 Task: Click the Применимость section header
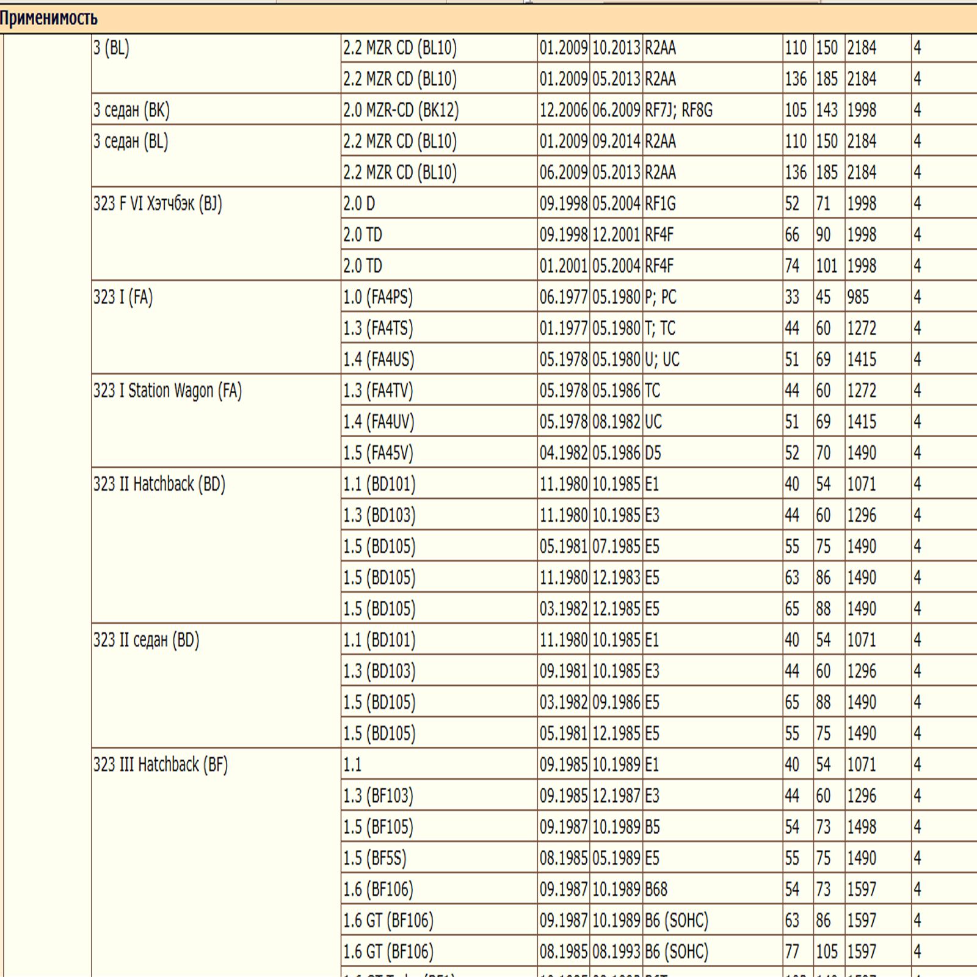tap(49, 18)
